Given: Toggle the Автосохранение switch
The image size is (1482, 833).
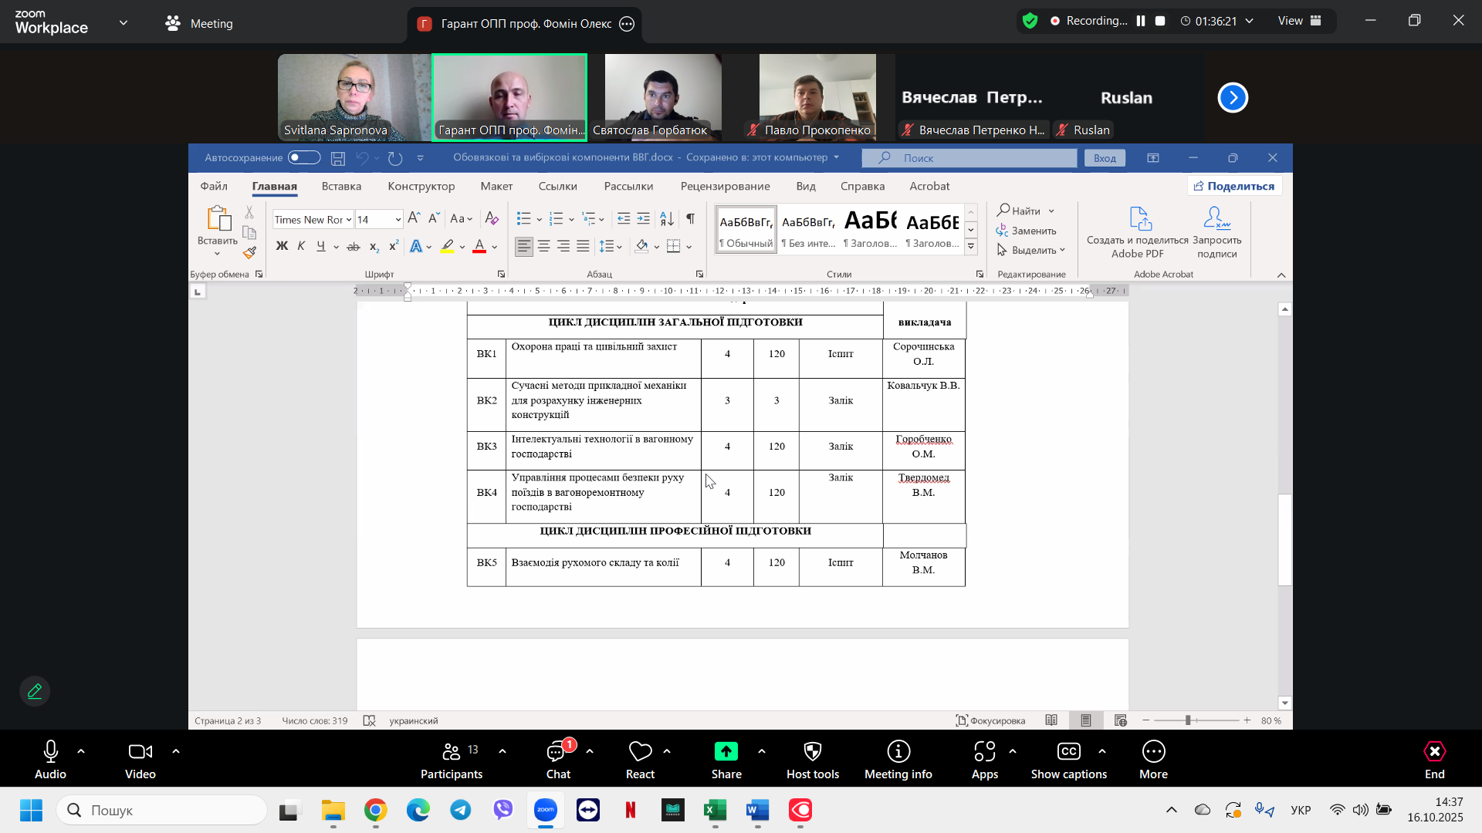Looking at the screenshot, I should [304, 157].
